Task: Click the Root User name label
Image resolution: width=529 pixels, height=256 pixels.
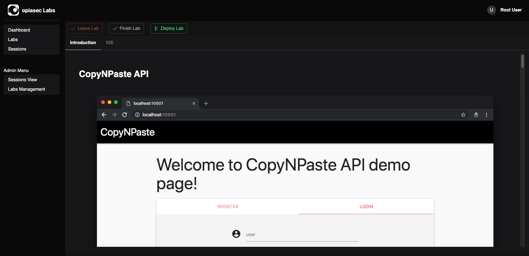Action: click(511, 10)
